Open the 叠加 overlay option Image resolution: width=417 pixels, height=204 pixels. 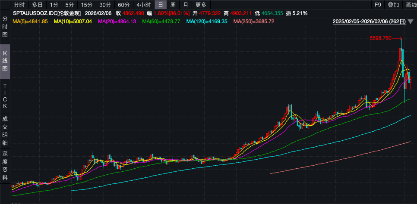pos(393,5)
